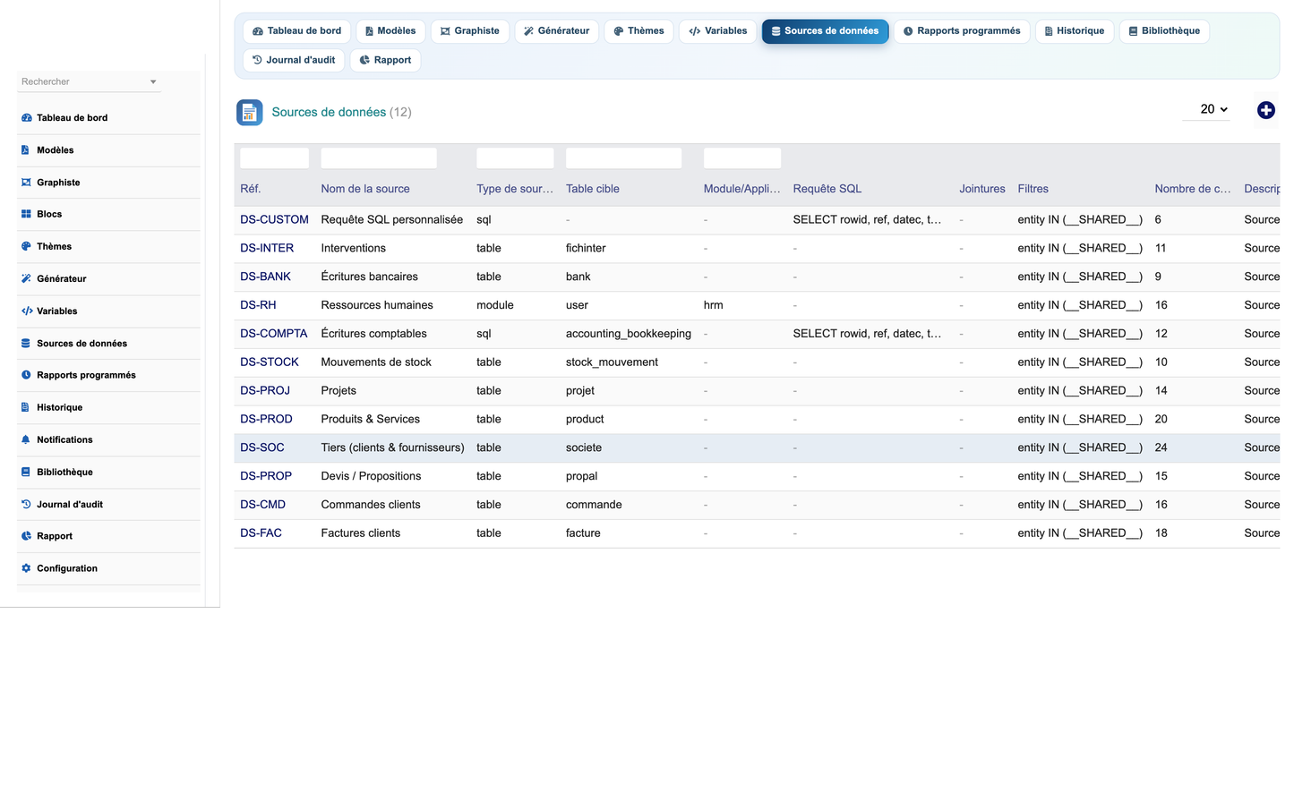Click Tiers (clients & fournisseurs) cell
1294x801 pixels.
click(392, 447)
